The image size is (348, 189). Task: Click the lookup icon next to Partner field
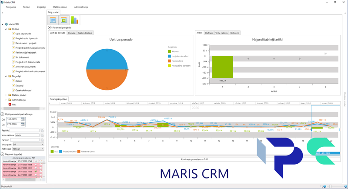42,140
